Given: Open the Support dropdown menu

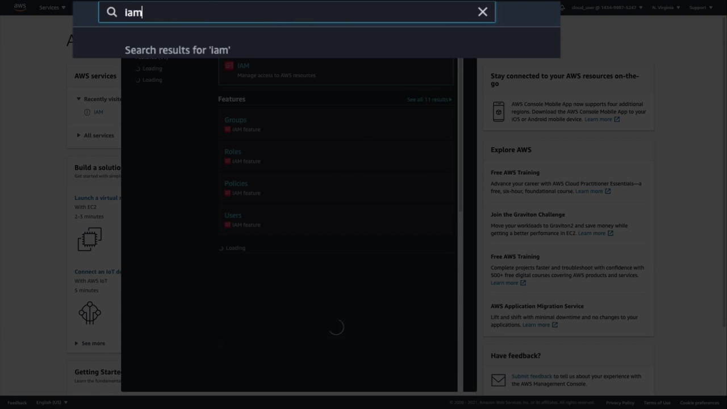Looking at the screenshot, I should (701, 7).
